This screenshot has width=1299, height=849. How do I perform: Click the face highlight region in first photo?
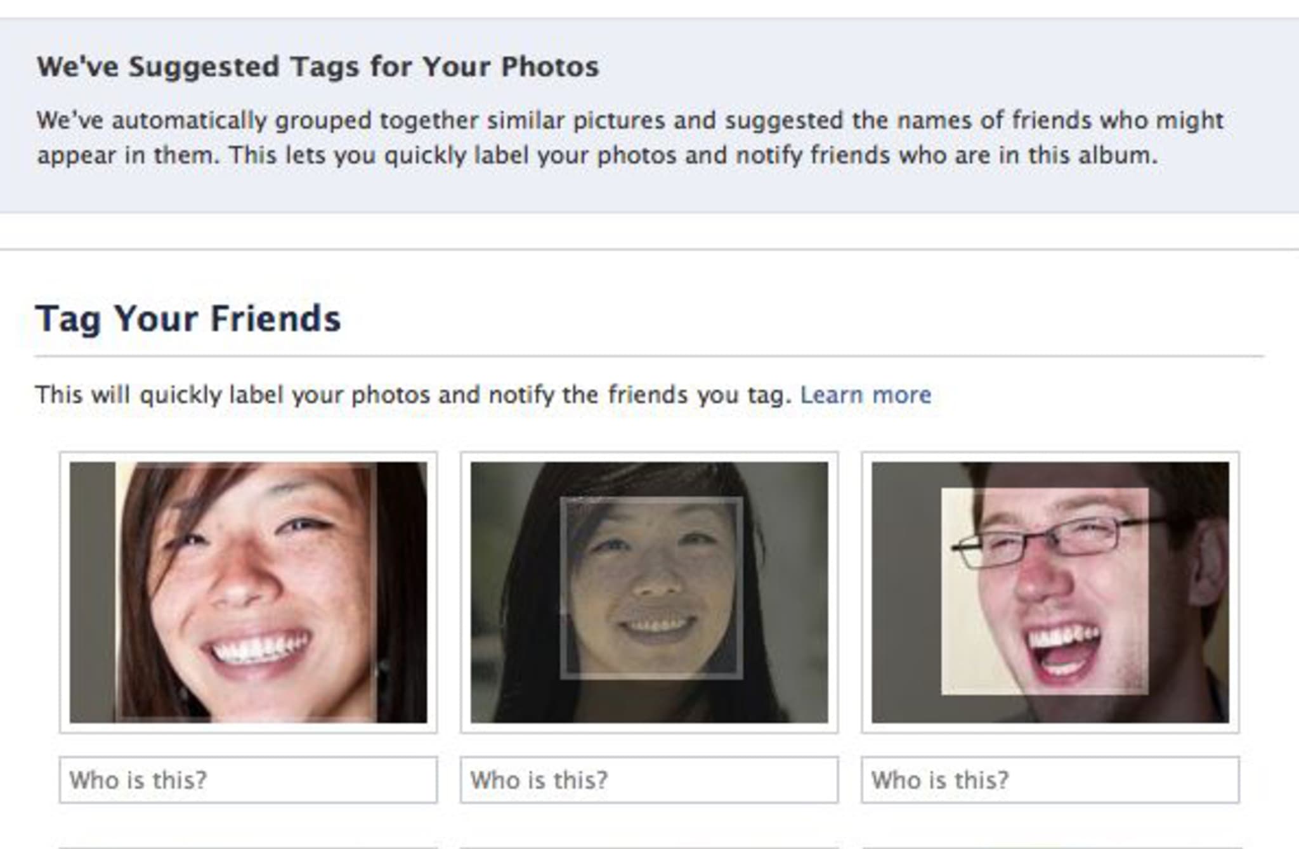pos(246,592)
